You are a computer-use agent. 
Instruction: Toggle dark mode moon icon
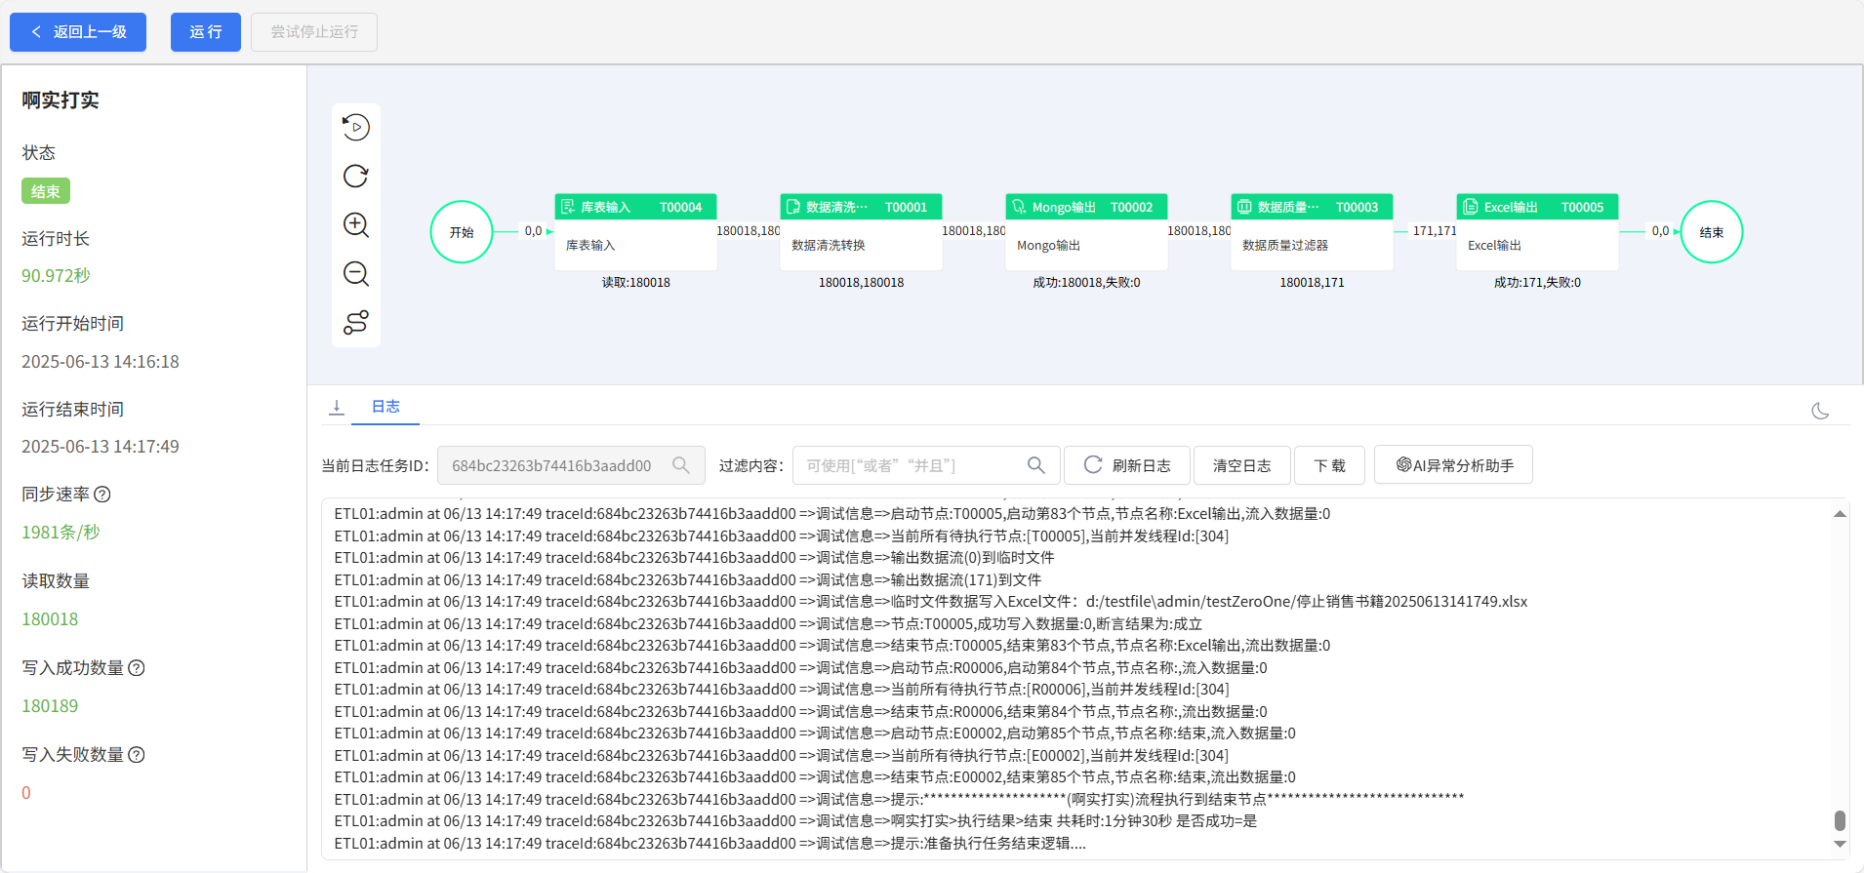coord(1820,411)
